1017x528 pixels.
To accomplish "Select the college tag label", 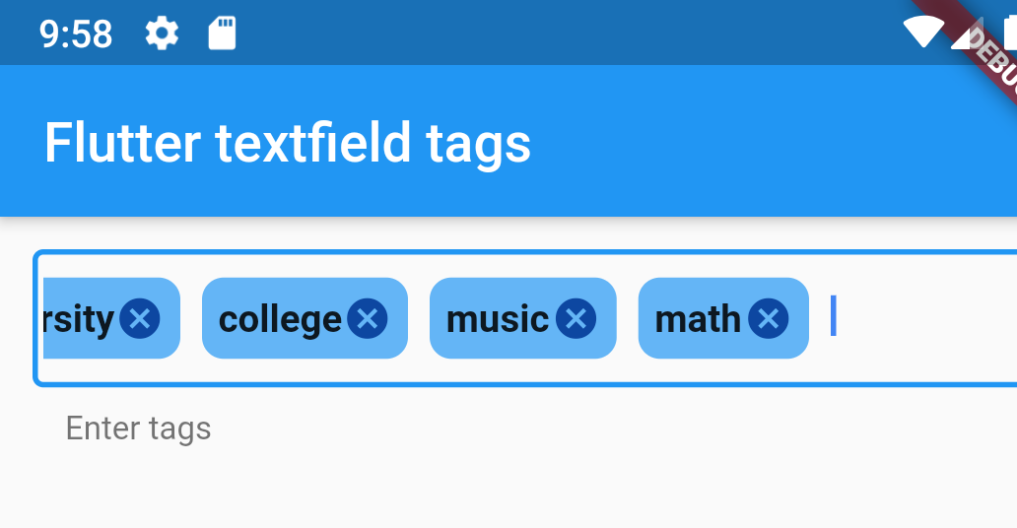I will [x=280, y=320].
